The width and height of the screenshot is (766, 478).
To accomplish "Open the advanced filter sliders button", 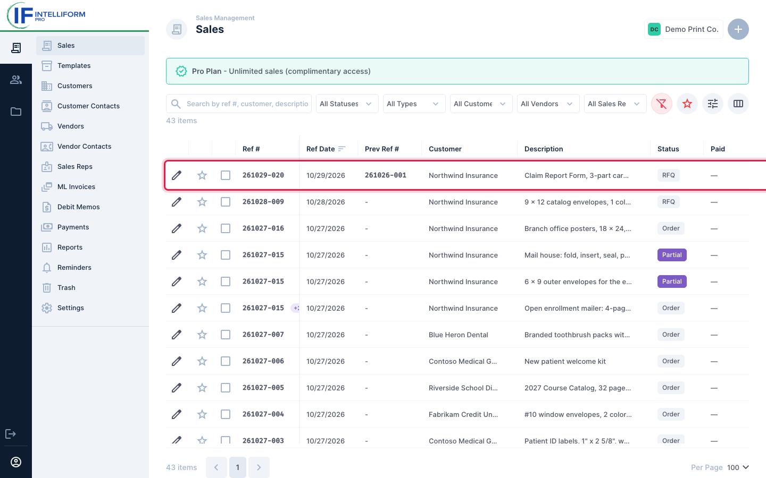I will pyautogui.click(x=713, y=104).
